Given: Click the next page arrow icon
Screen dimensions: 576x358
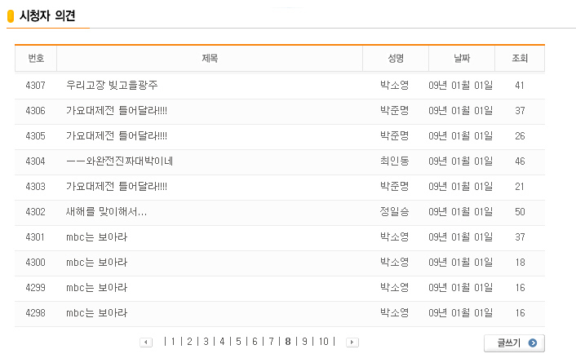Looking at the screenshot, I should (352, 343).
